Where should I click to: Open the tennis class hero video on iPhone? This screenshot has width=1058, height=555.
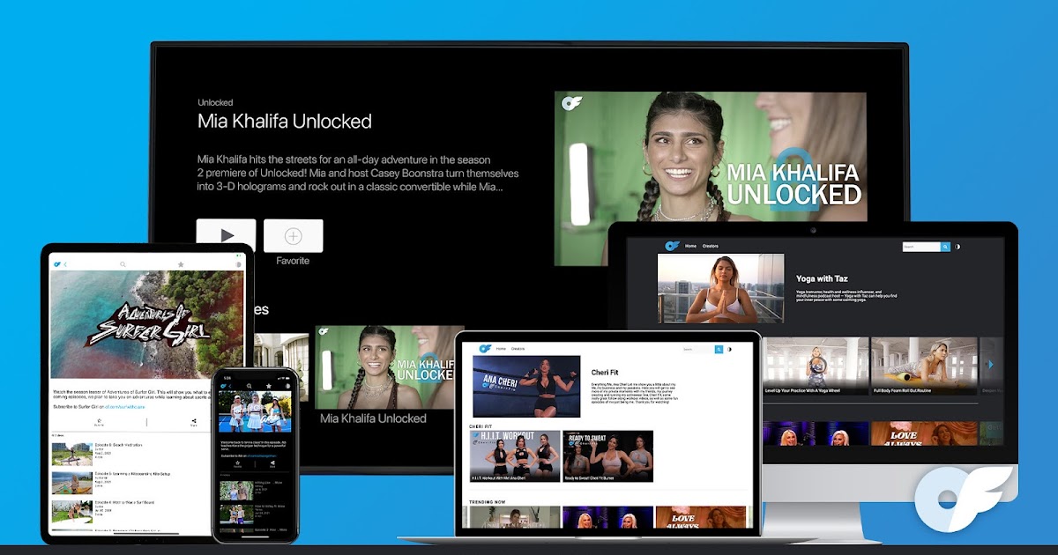click(x=256, y=411)
